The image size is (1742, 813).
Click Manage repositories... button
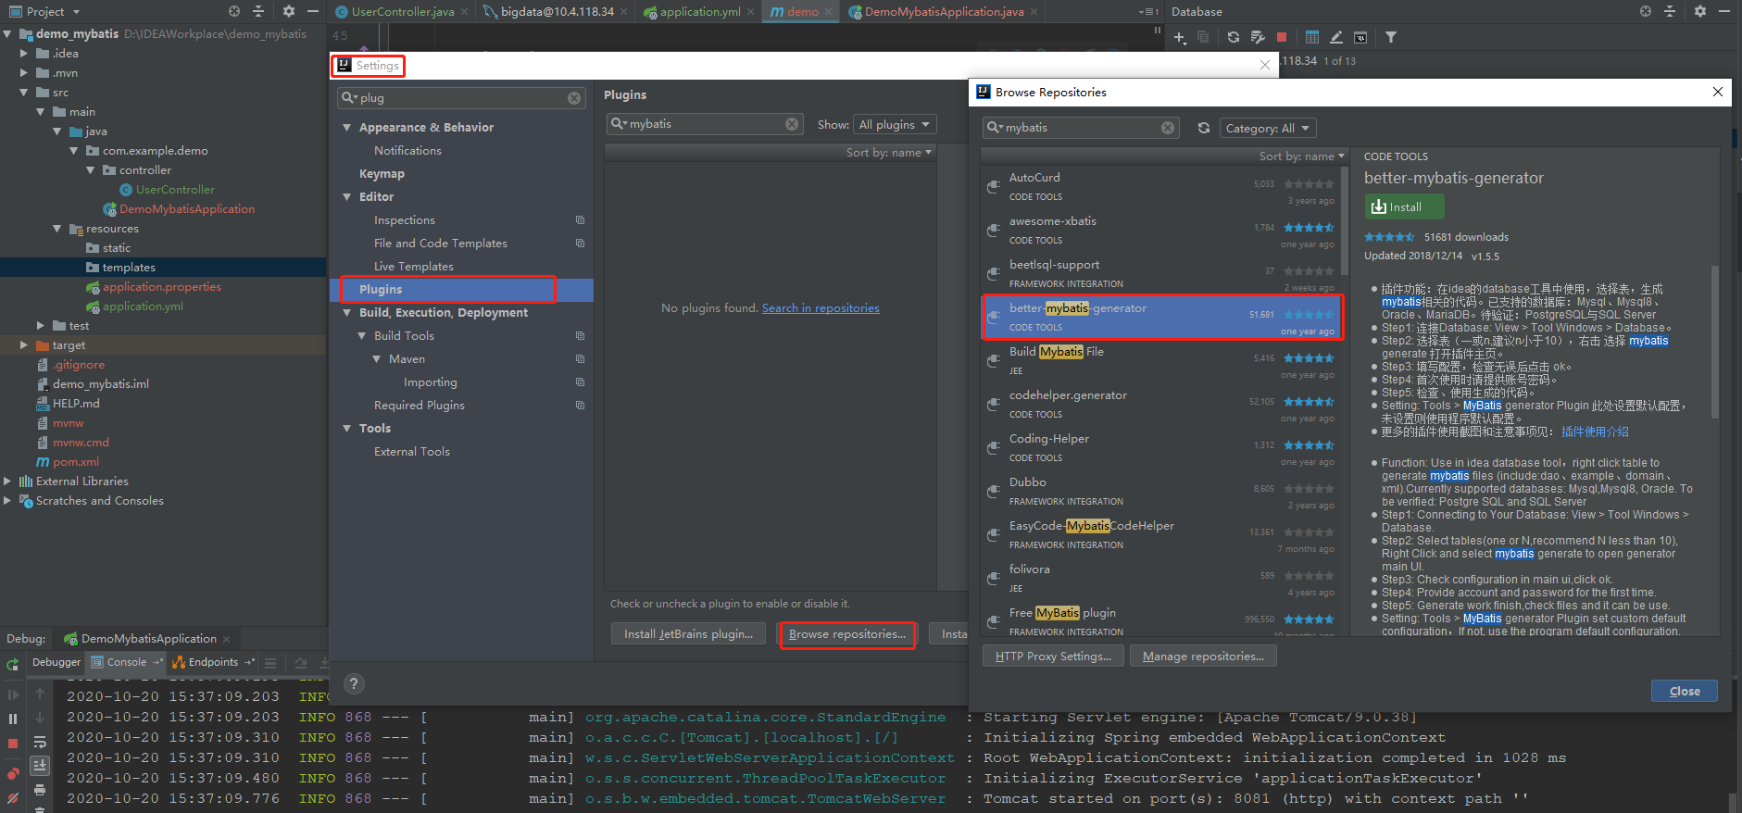[1203, 657]
